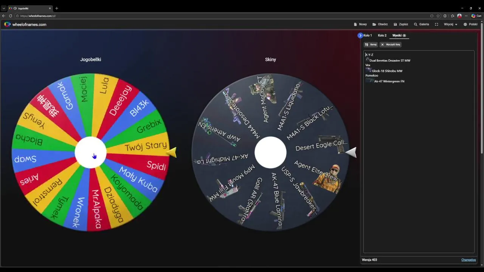Image resolution: width=484 pixels, height=272 pixels.
Task: Click the wheelofnames.com logo icon
Action: 7,24
